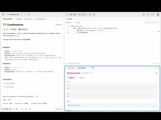Open the Problem List panel
This screenshot has height=120, width=161.
(x=13, y=14)
